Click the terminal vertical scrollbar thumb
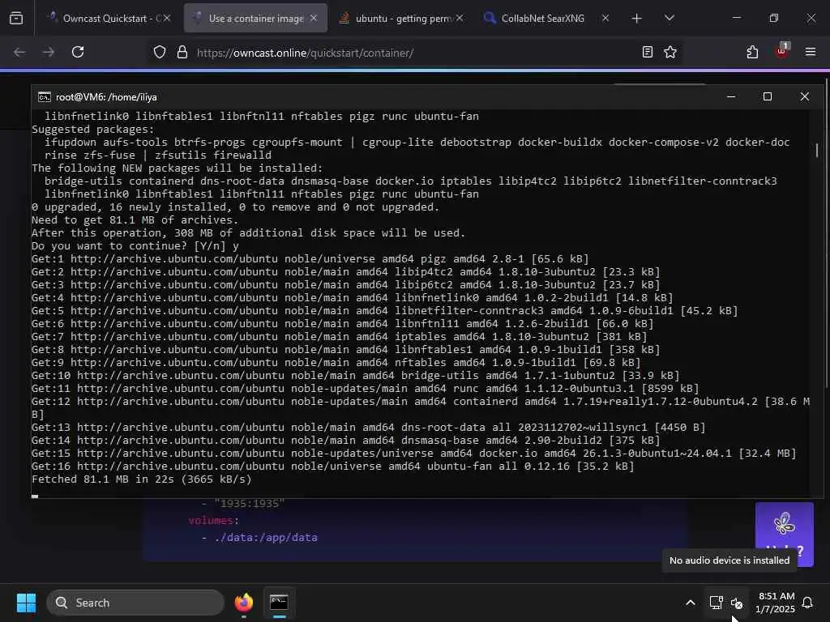This screenshot has height=622, width=830. click(817, 150)
